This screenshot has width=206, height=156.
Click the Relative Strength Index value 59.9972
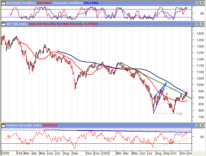pos(50,125)
